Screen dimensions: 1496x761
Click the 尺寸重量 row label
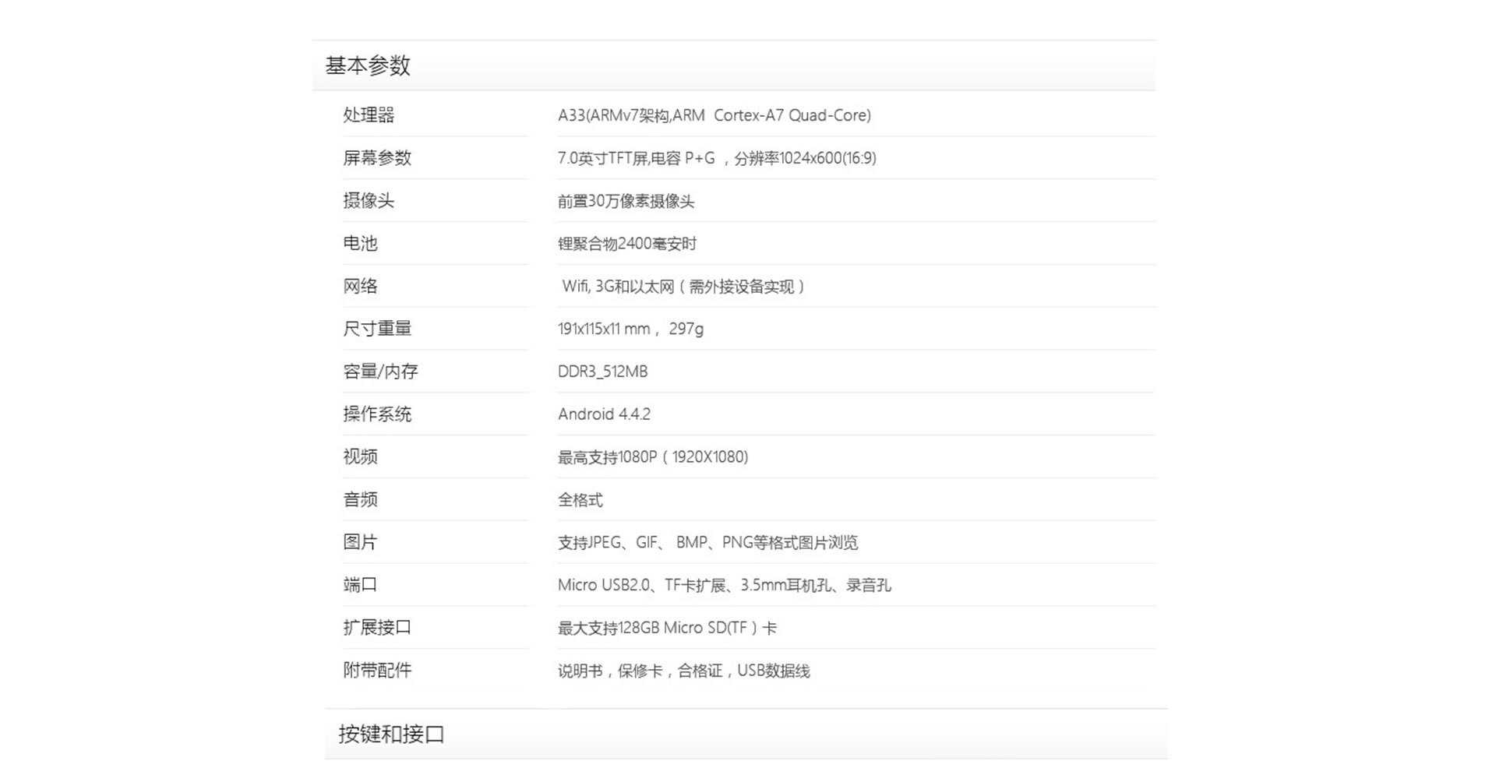(377, 329)
